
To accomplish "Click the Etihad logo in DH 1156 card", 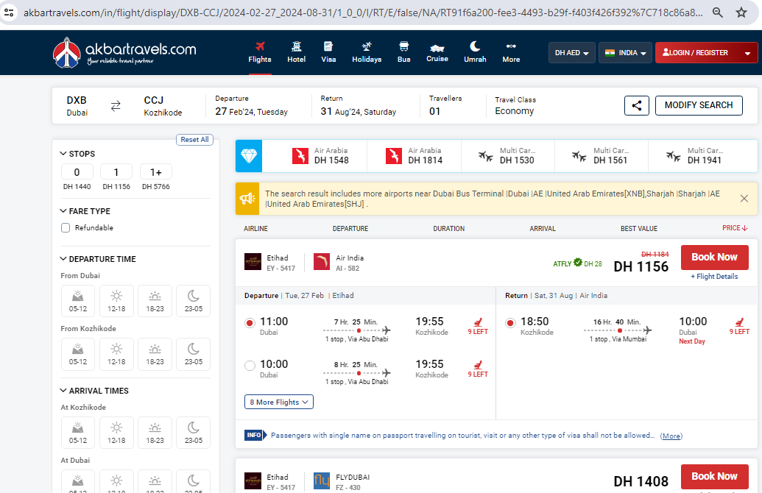I will pos(253,262).
